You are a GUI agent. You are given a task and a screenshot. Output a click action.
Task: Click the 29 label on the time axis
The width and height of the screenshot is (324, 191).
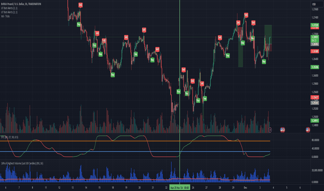(233, 188)
